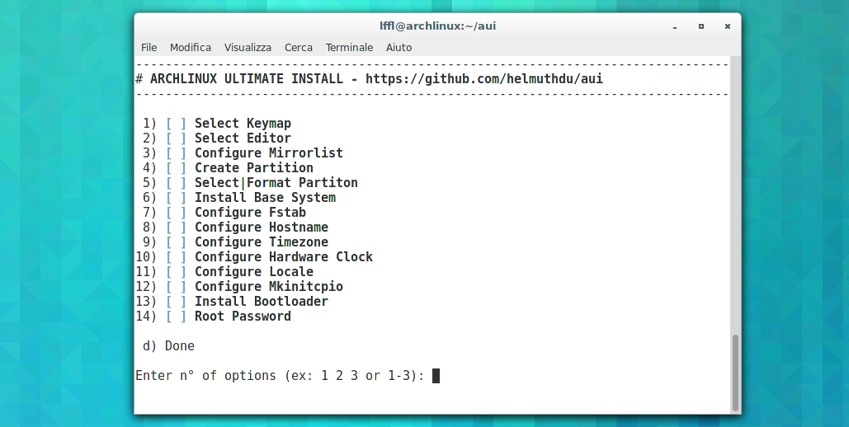Viewport: 849px width, 427px height.
Task: Click the 'Configure Fstab' text
Action: pos(250,212)
